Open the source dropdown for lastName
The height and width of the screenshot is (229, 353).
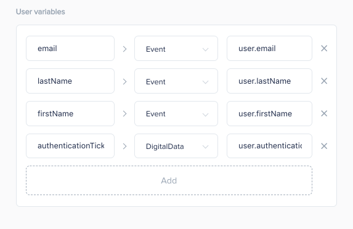[176, 81]
